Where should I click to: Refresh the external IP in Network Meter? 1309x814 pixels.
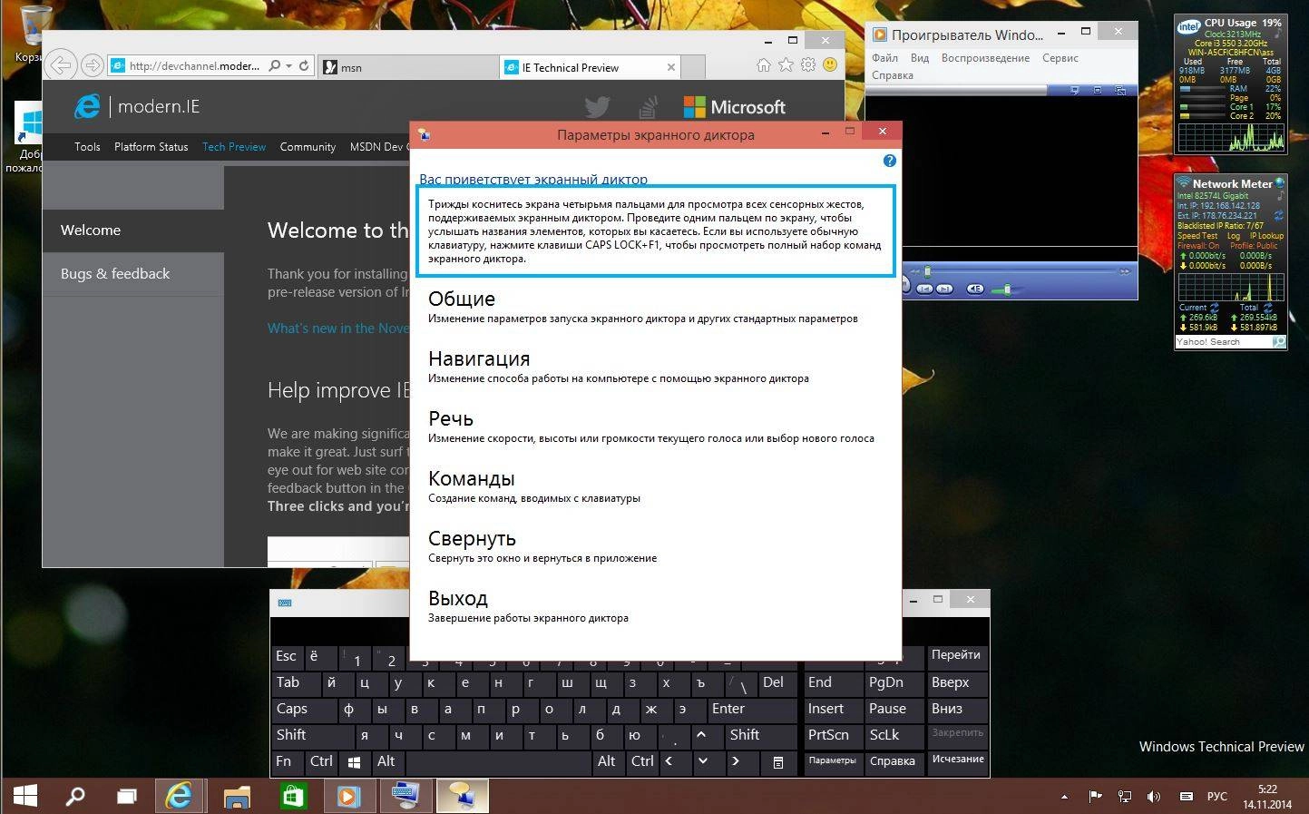coord(1278,215)
